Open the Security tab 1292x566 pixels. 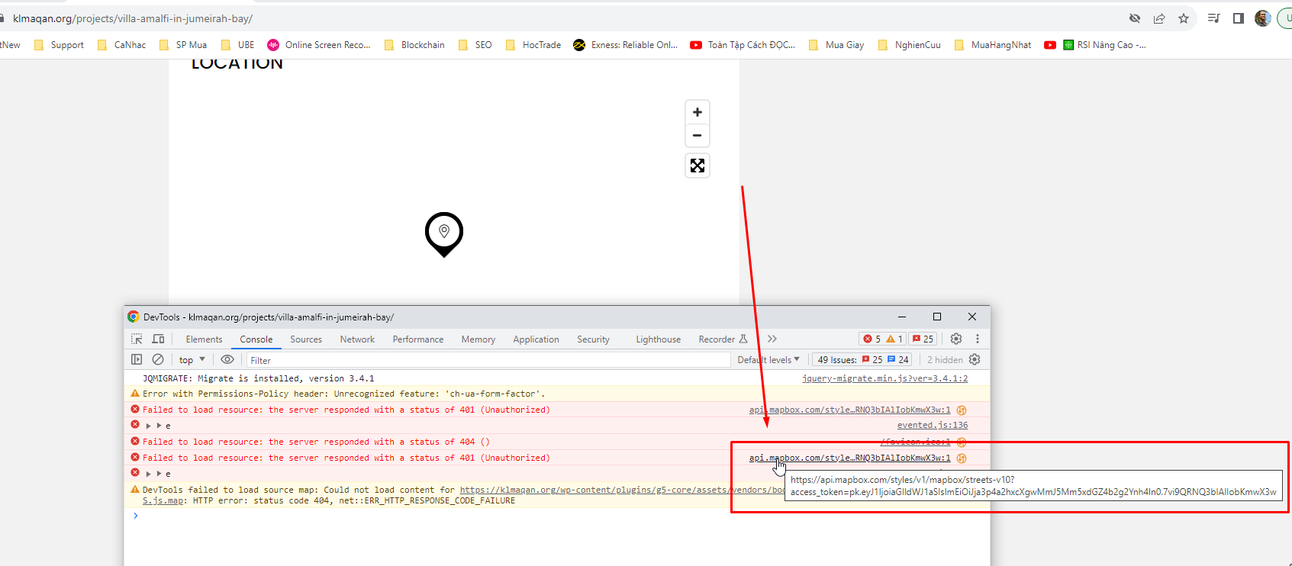(593, 339)
